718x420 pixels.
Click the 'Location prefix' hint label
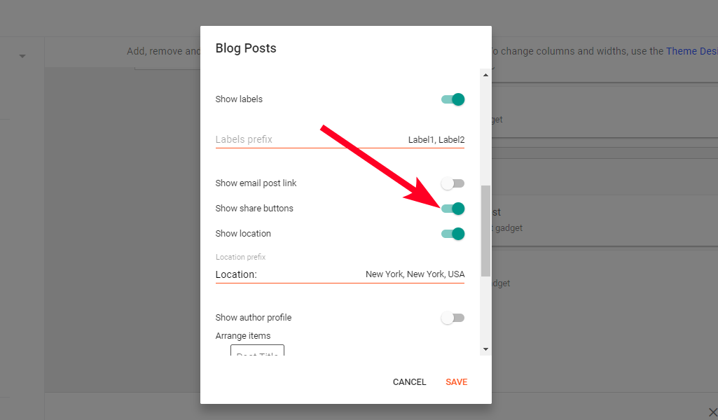coord(240,257)
